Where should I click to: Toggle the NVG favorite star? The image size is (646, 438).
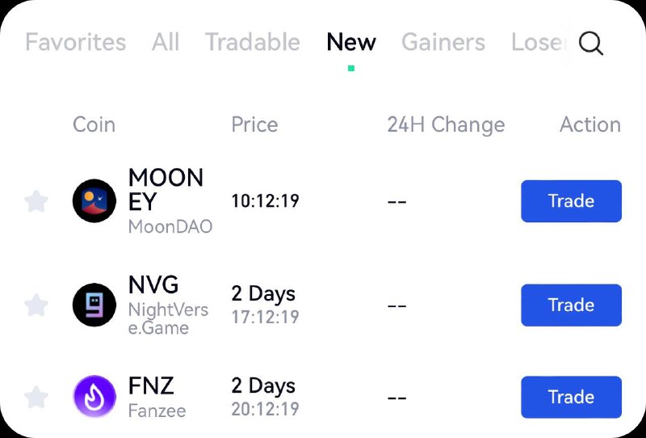pos(36,305)
